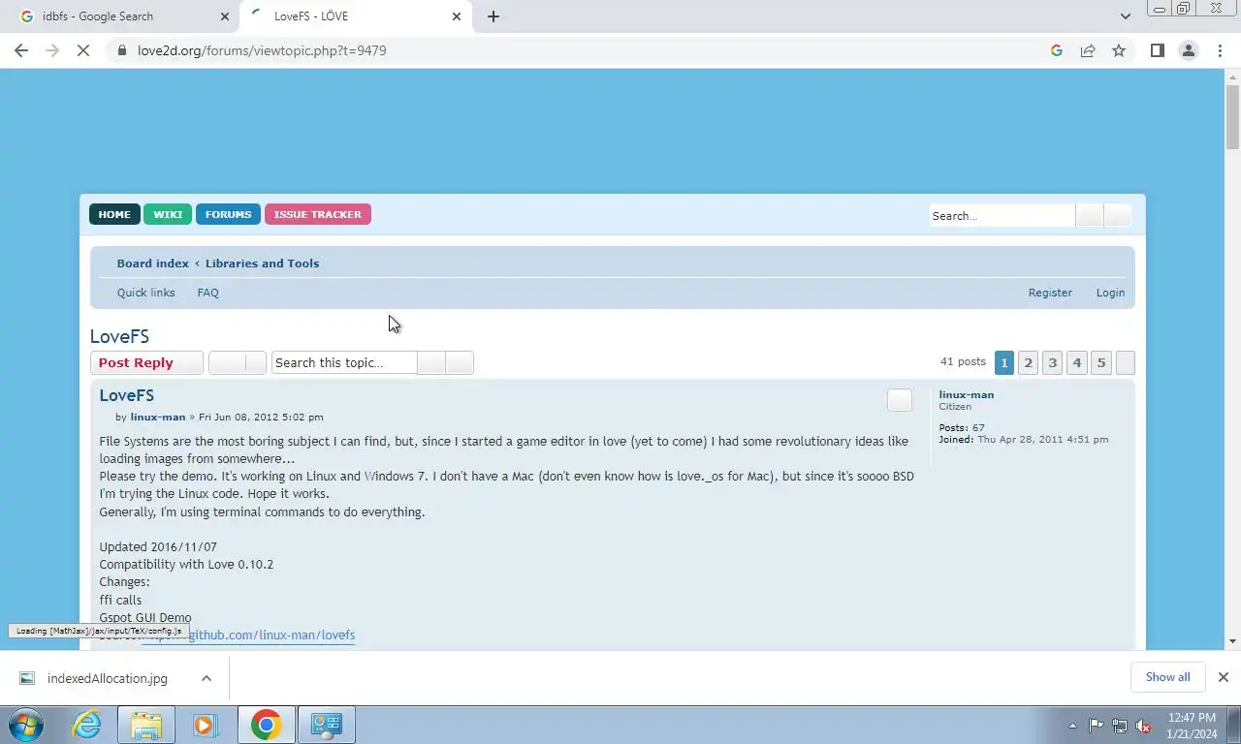Image resolution: width=1241 pixels, height=744 pixels.
Task: Expand indexedAllocation.jpg download options
Action: pyautogui.click(x=206, y=678)
